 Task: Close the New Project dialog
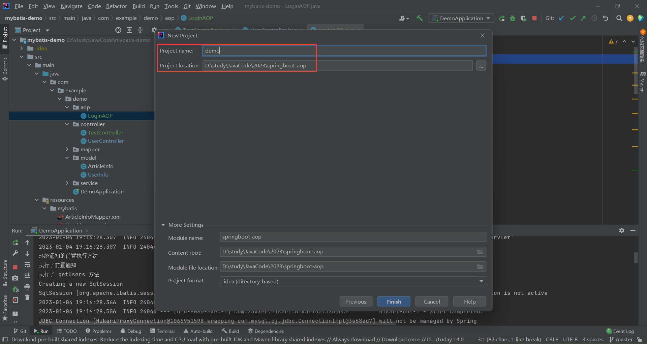click(483, 35)
